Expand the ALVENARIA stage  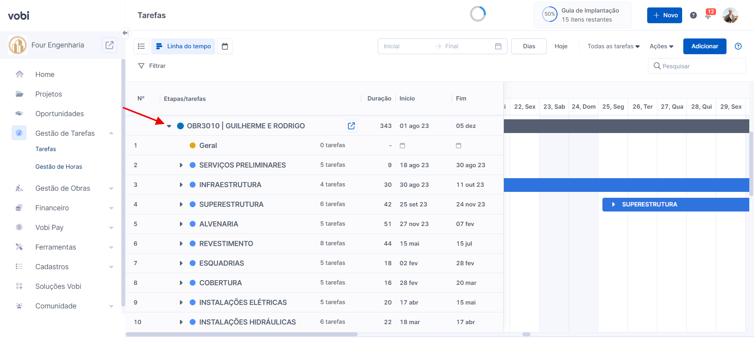point(181,224)
